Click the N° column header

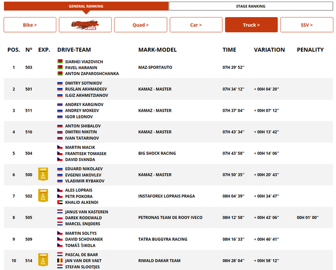click(29, 50)
